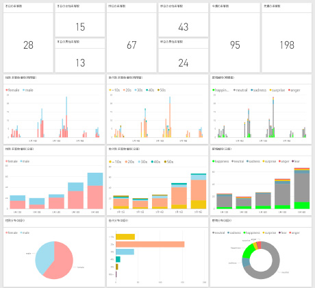The image size is (315, 288).
Task: Click happiness legend in daily emotion stacked chart
Action: point(220,161)
